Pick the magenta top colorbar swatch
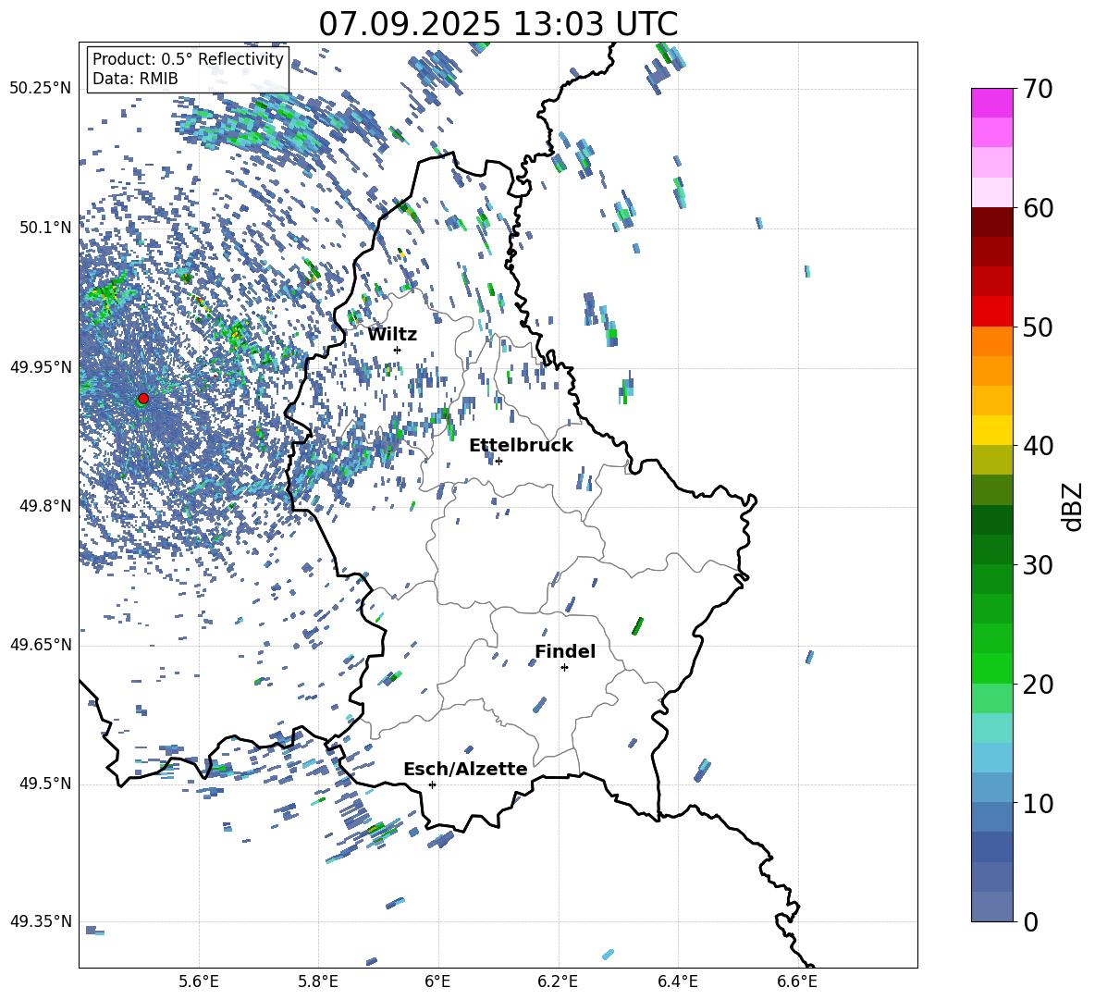The image size is (1095, 1000). tap(991, 103)
